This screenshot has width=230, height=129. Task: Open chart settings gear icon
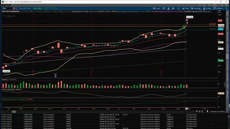[x=173, y=9]
